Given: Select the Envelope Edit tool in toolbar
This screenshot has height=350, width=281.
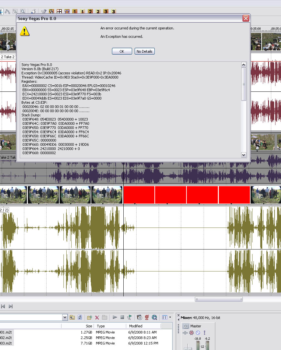Looking at the screenshot, I should (x=7, y=11).
